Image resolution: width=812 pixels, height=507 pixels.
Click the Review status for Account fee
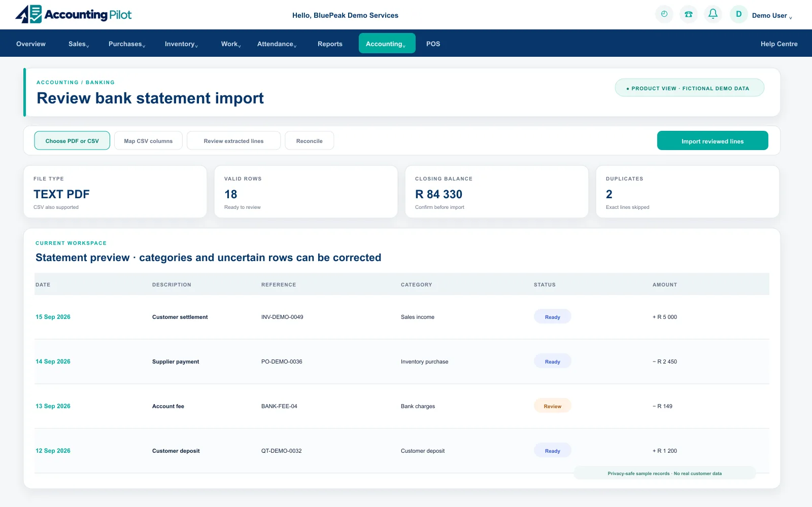[552, 406]
